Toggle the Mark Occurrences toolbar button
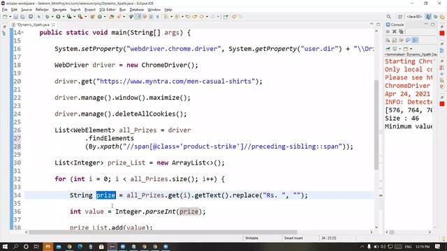The image size is (447, 251). click(x=138, y=17)
